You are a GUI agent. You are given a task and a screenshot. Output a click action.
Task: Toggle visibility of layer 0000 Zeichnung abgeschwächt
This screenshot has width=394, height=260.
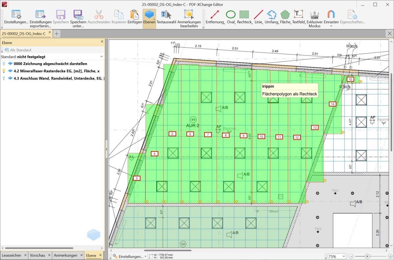(x=4, y=63)
